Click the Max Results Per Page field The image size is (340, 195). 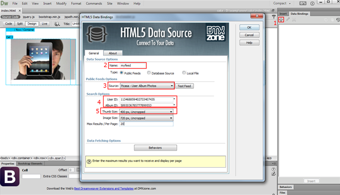coord(146,124)
